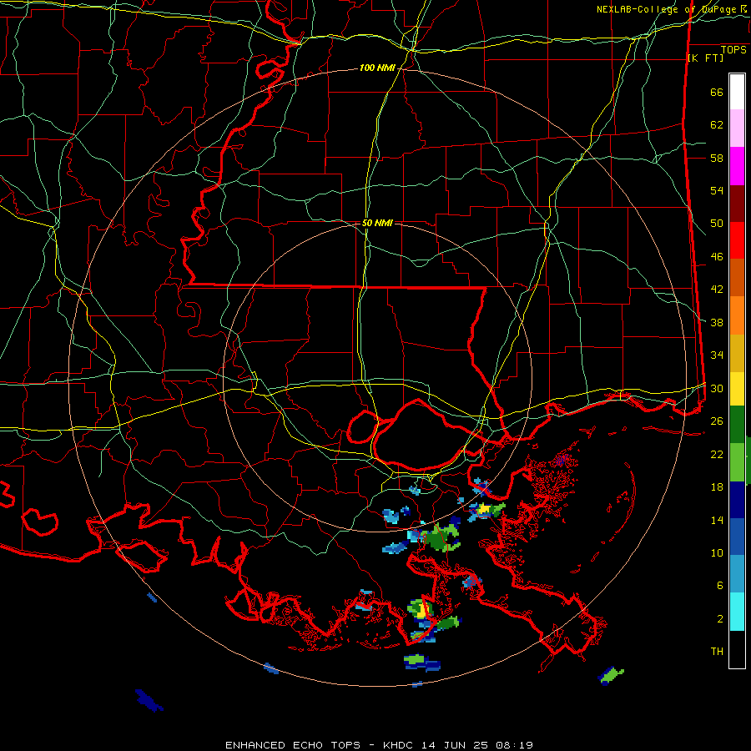Click the '66' legend value
This screenshot has width=751, height=751.
tap(717, 93)
